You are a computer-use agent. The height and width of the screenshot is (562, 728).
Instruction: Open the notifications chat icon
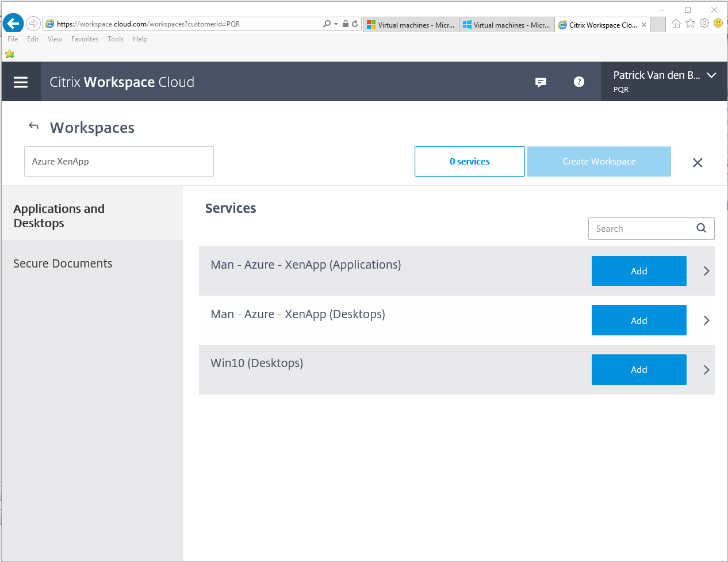pyautogui.click(x=541, y=82)
